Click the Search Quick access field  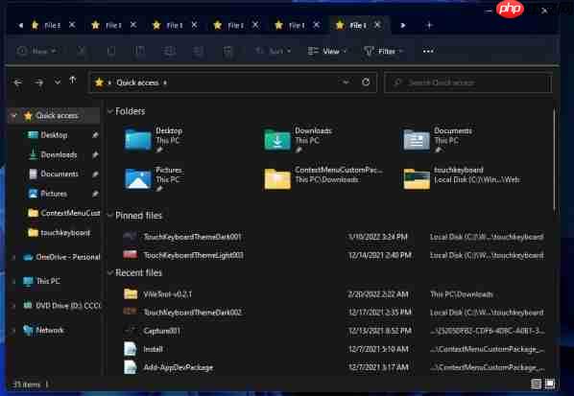[467, 83]
